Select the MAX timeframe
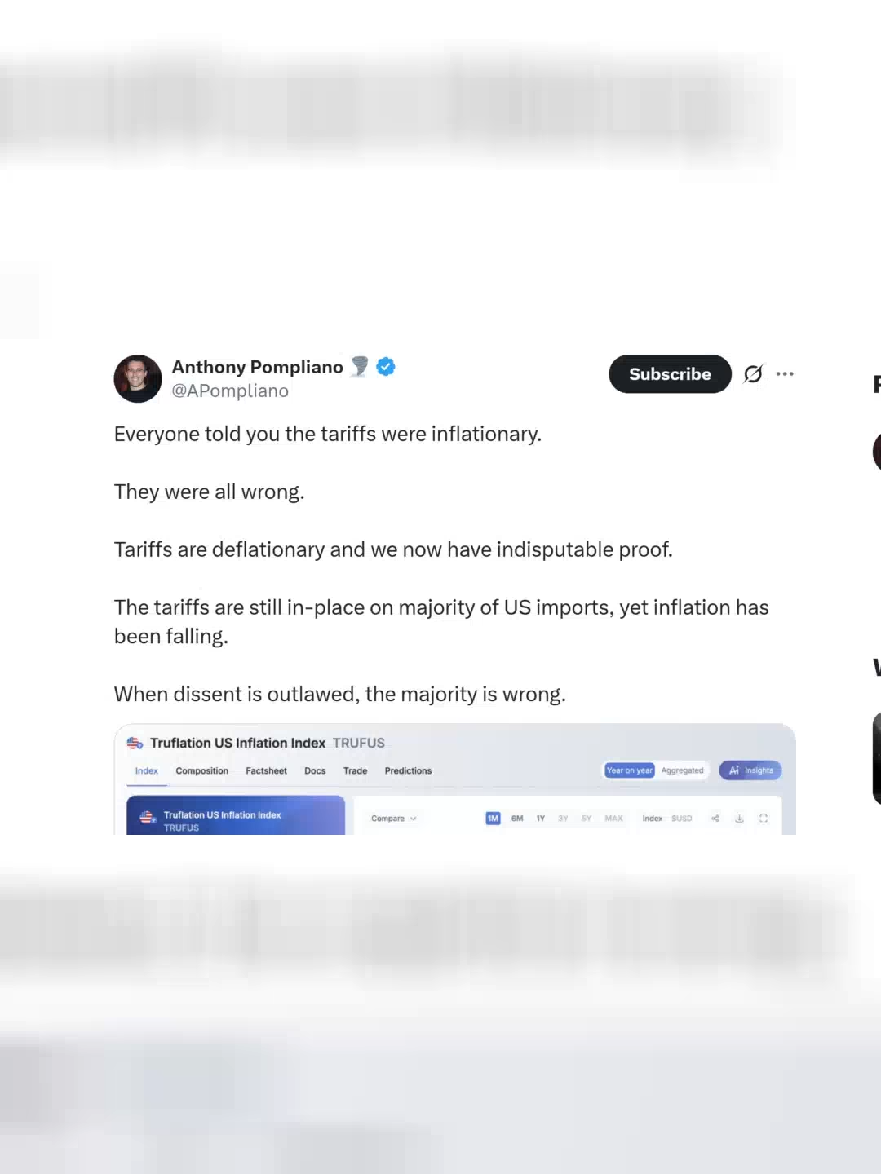The height and width of the screenshot is (1174, 881). [613, 818]
